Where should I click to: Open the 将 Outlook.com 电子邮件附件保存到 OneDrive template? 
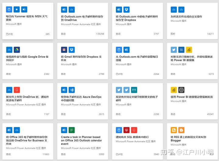point(82,21)
